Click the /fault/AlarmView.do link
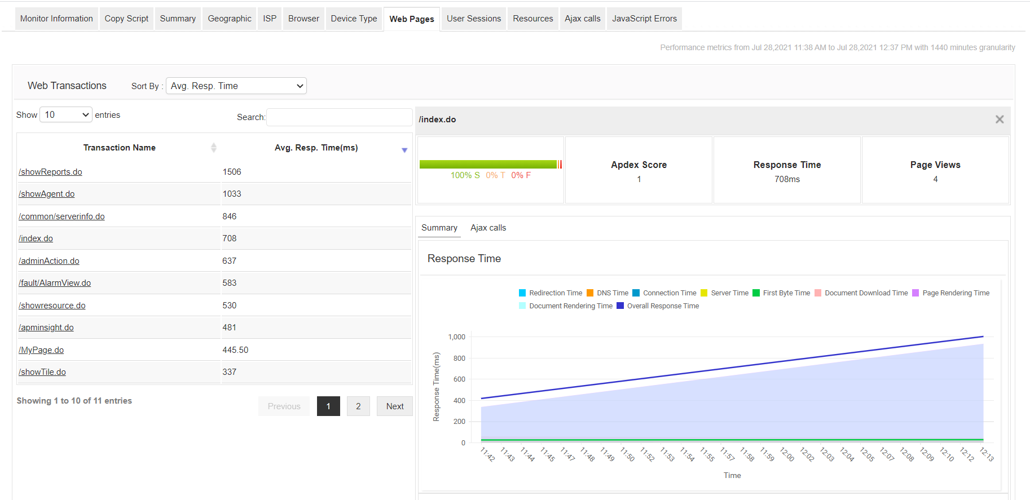 point(55,283)
